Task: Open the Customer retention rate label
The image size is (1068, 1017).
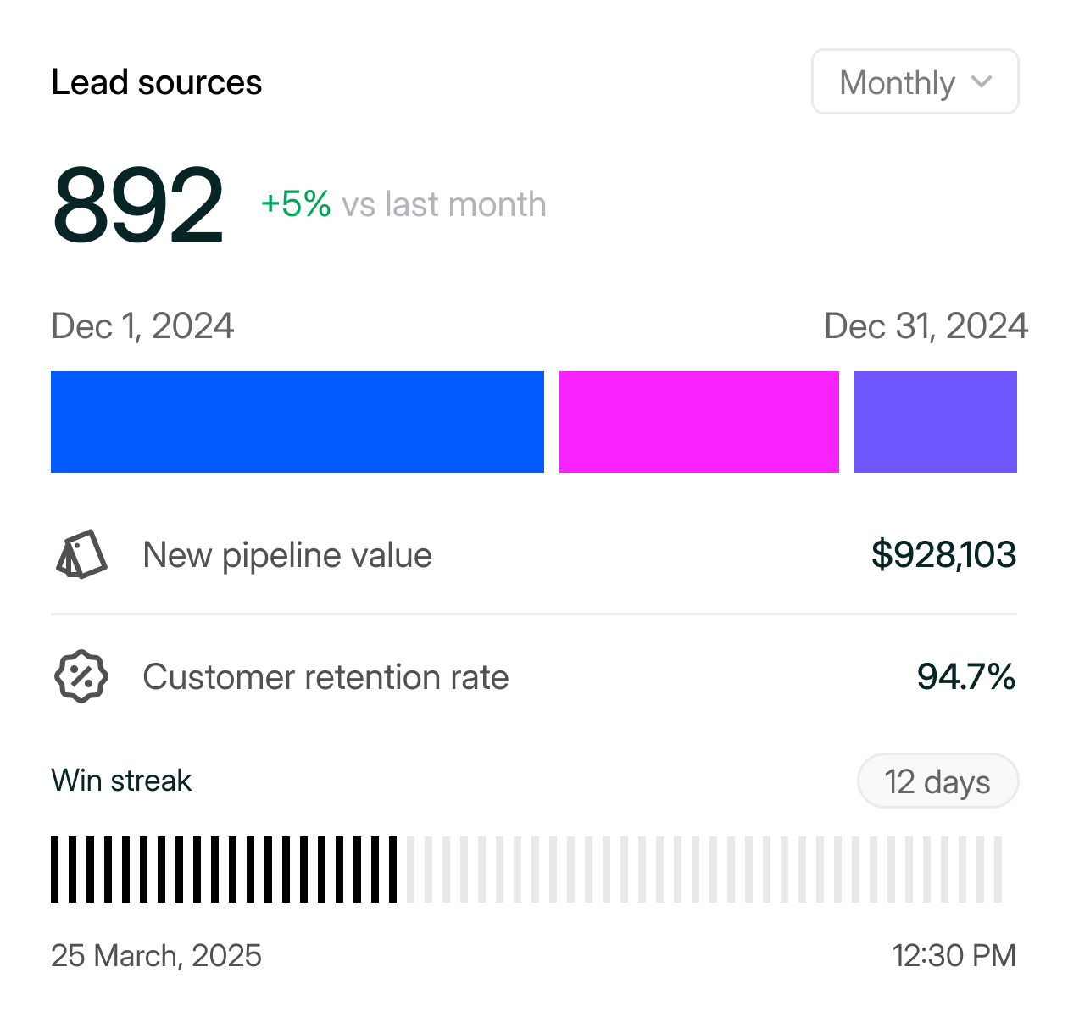Action: pos(325,677)
